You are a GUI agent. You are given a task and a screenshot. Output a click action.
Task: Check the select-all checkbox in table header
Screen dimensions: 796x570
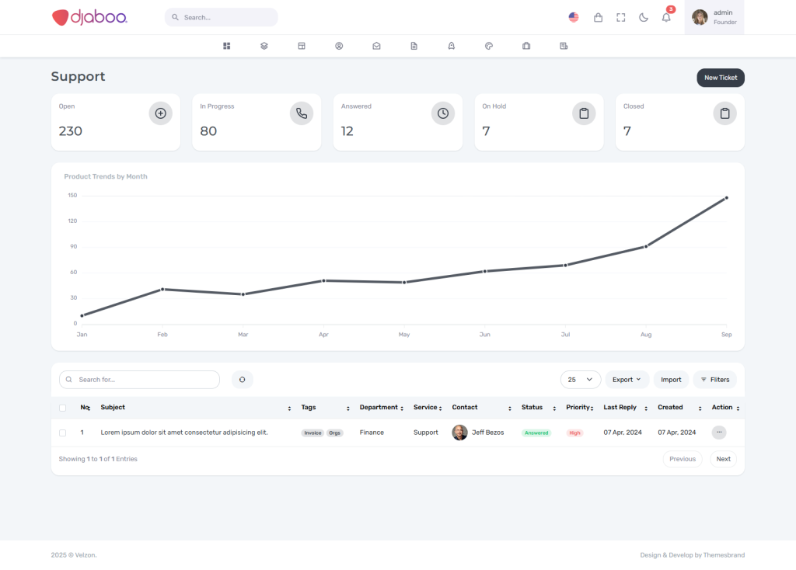(63, 408)
